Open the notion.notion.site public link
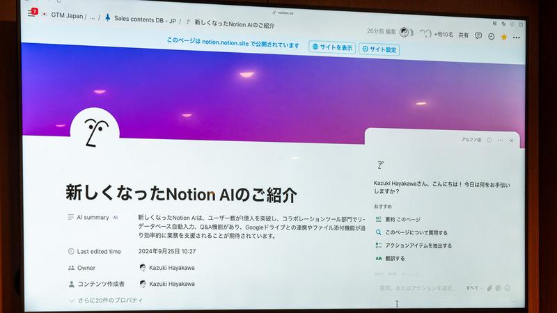 (x=225, y=42)
